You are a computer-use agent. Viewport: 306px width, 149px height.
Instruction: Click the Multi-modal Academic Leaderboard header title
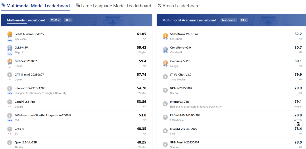189,20
